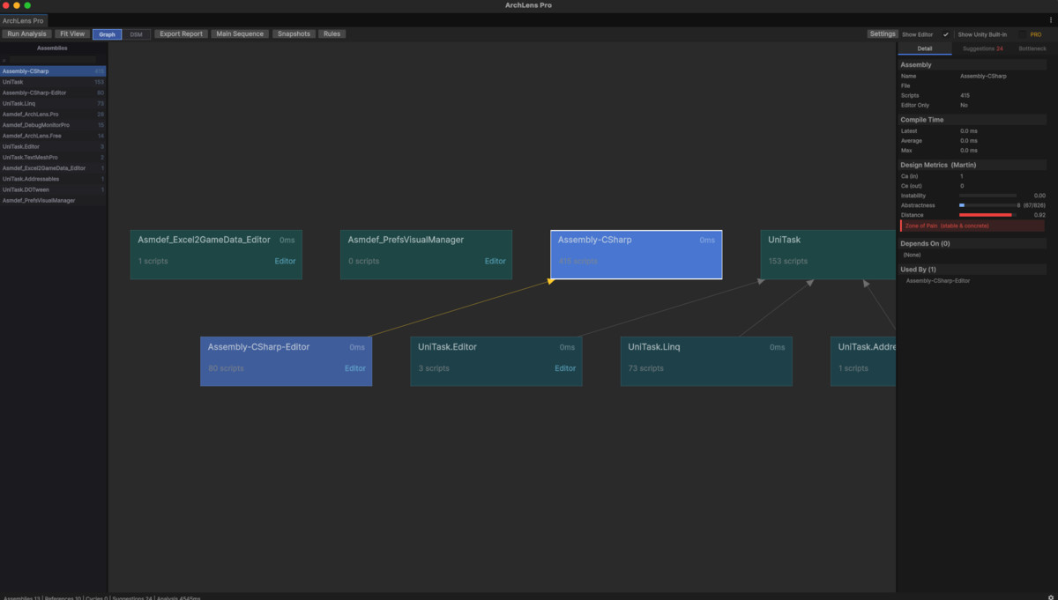
Task: Select the ArchLens Pro window tab
Action: pos(23,20)
